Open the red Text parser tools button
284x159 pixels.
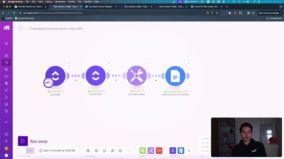159,151
